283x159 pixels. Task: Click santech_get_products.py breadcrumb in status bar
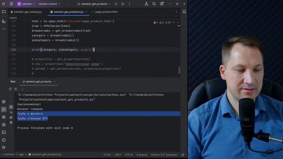click(45, 155)
